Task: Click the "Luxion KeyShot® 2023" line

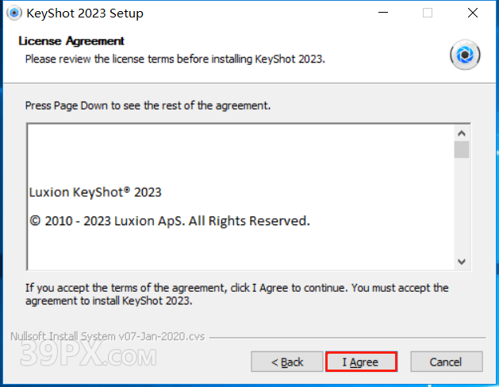Action: pos(95,192)
